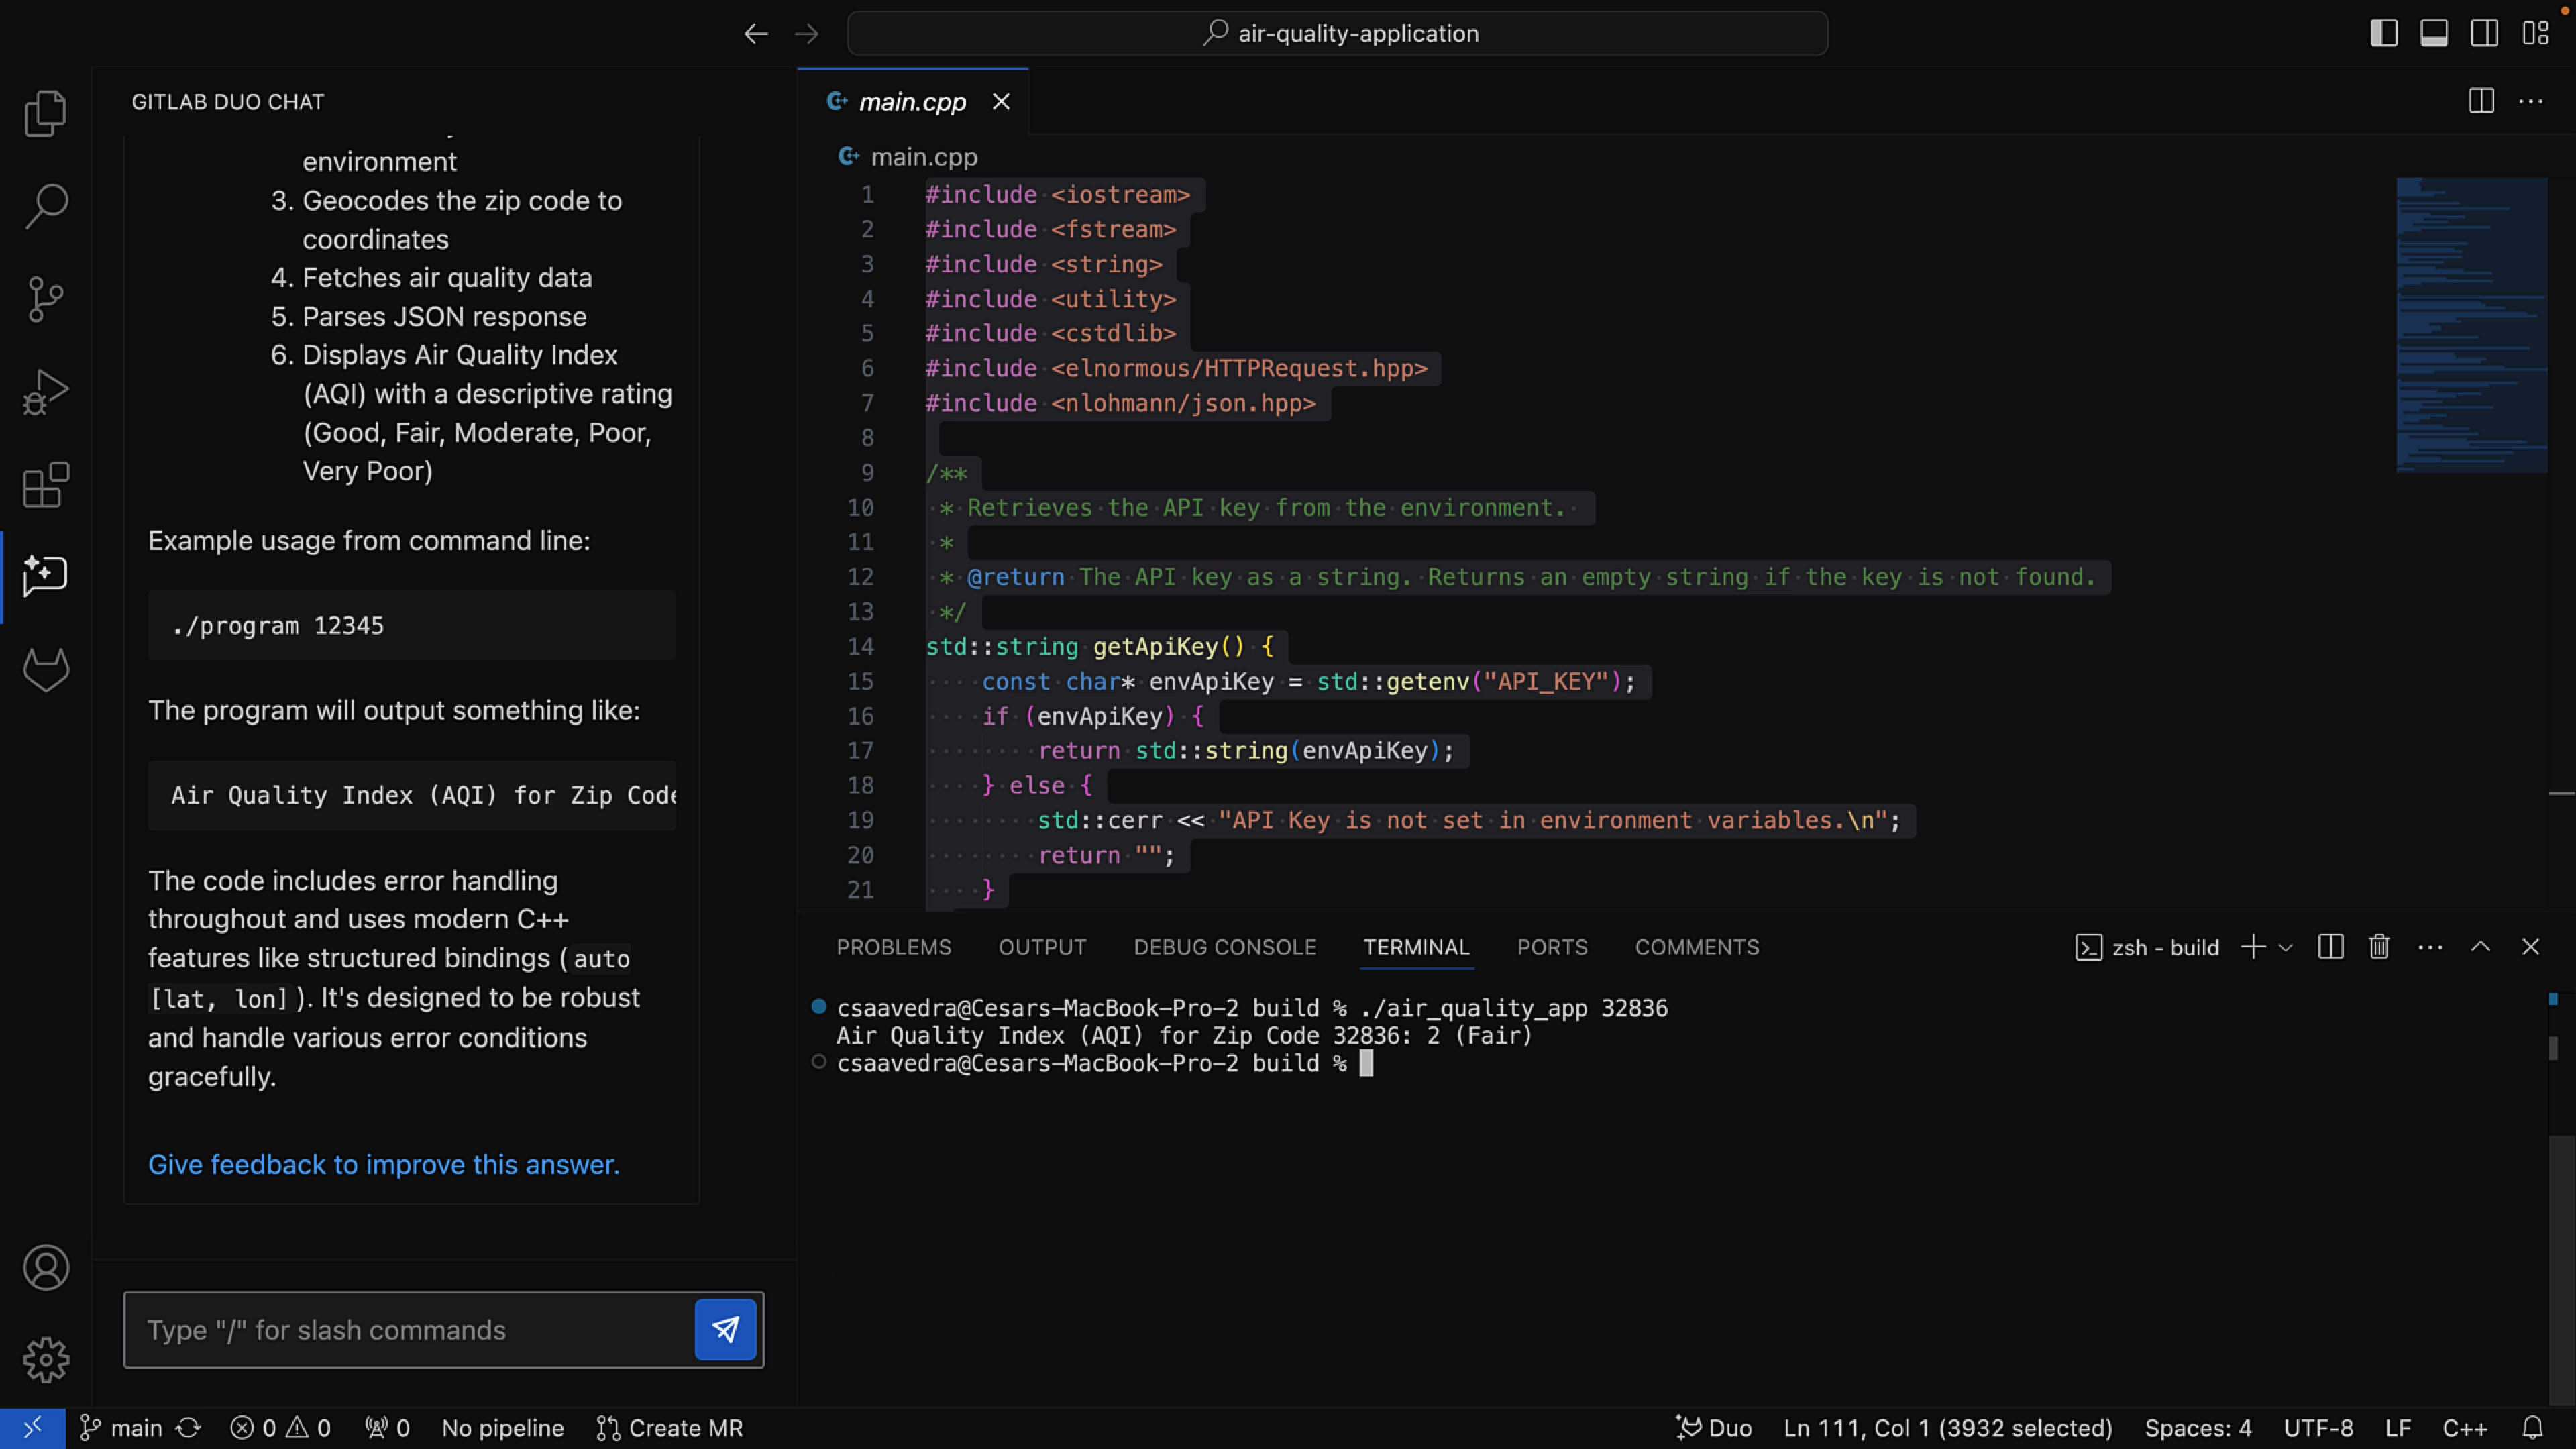This screenshot has height=1449, width=2576.
Task: Select the main.cpp editor tab
Action: point(912,102)
